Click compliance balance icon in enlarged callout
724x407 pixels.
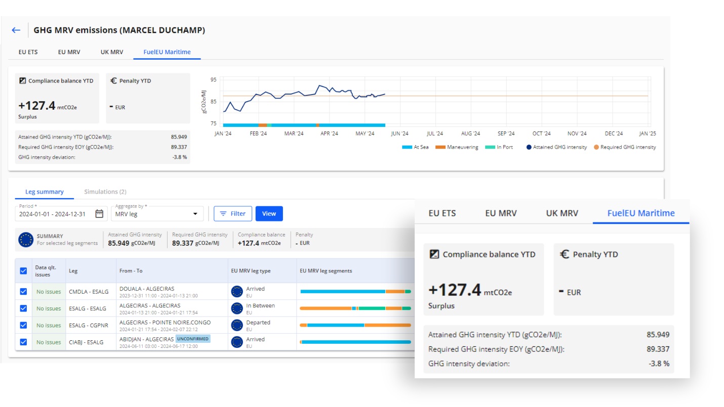[434, 254]
